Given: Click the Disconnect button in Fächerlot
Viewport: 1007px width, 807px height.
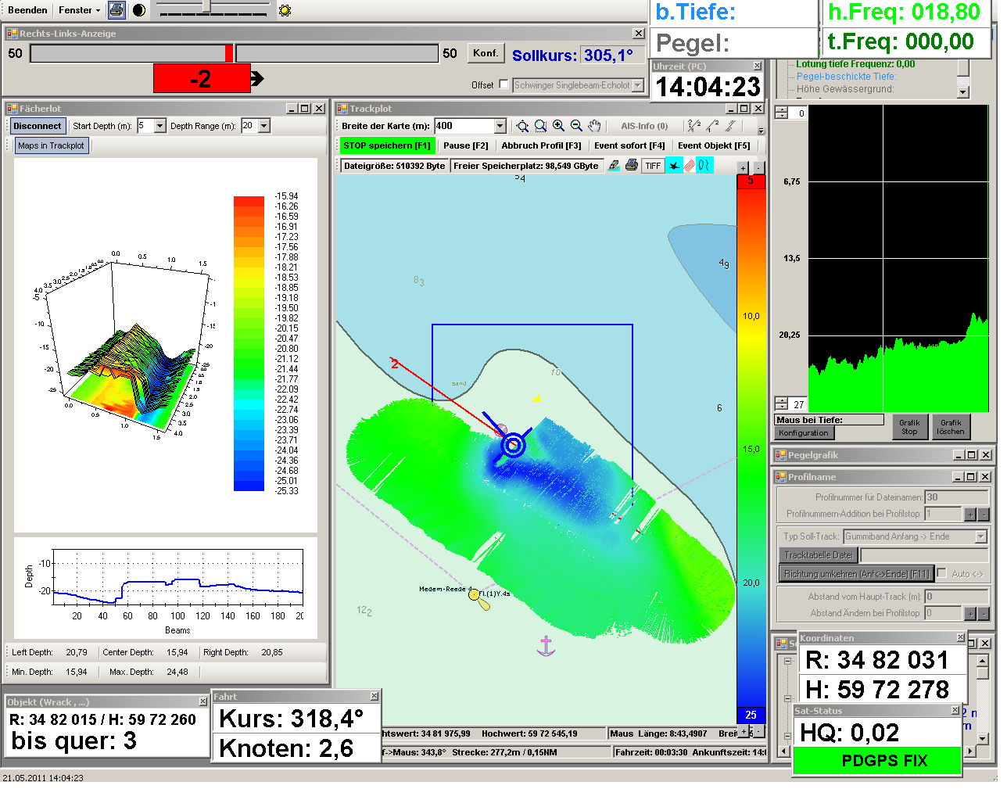Looking at the screenshot, I should [x=38, y=126].
